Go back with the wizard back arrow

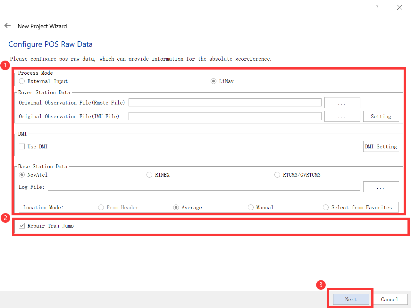8,26
